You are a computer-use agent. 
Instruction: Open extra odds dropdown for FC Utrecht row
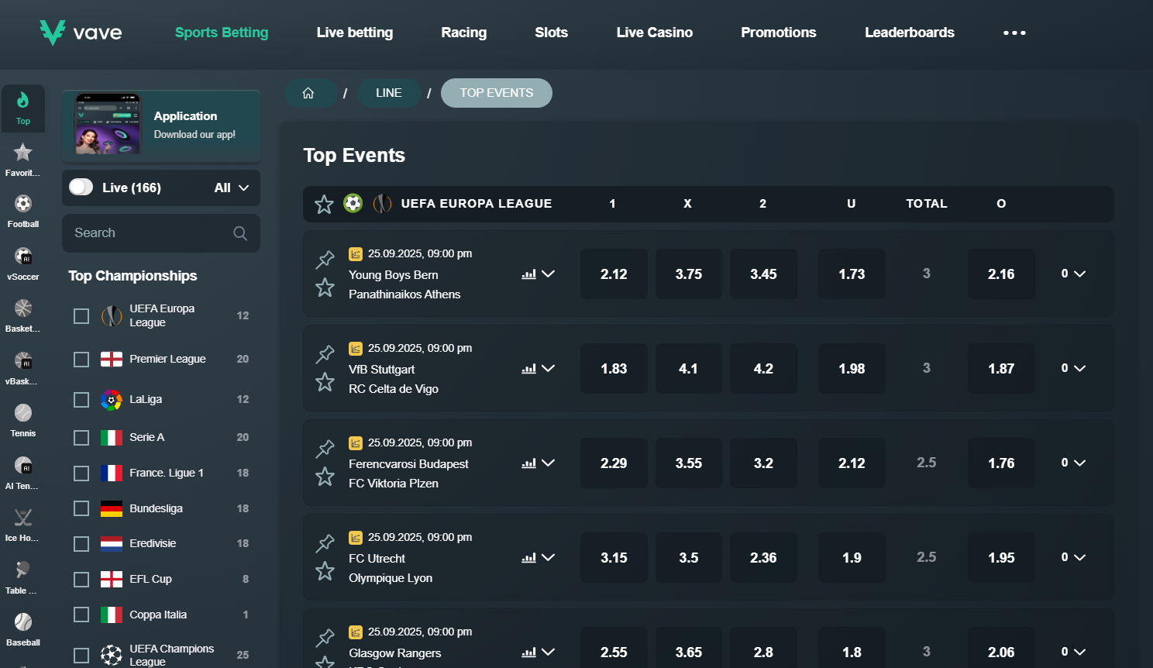pos(1073,557)
